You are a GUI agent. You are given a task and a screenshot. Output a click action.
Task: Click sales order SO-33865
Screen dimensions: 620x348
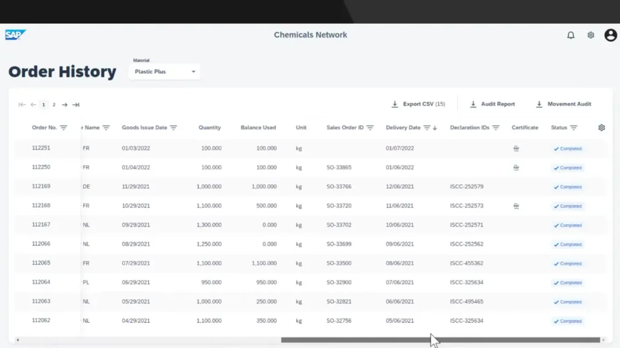(x=339, y=167)
